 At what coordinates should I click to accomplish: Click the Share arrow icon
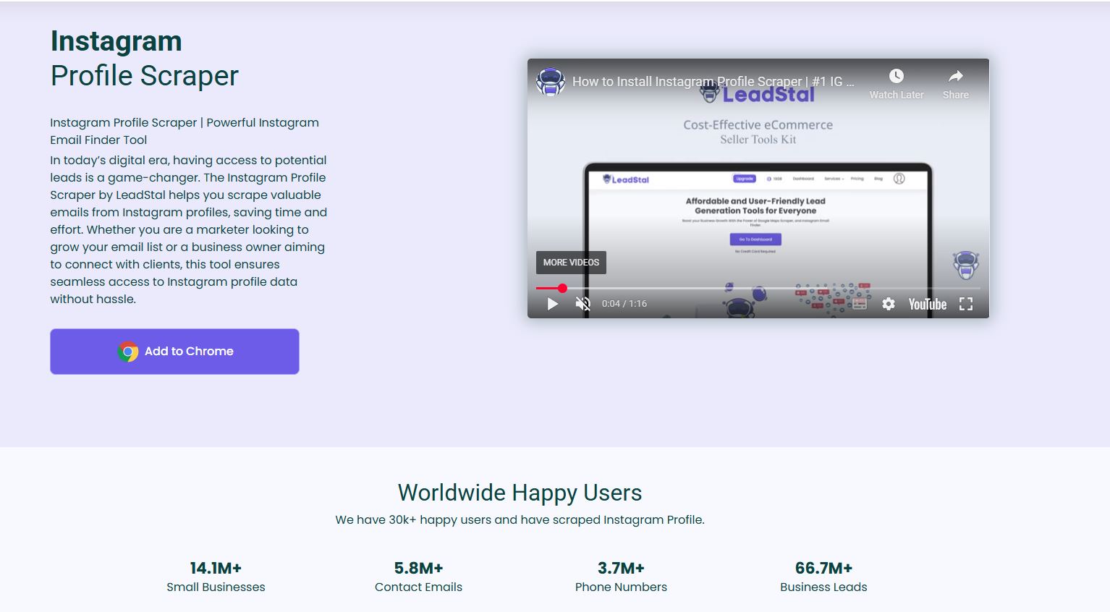point(955,77)
